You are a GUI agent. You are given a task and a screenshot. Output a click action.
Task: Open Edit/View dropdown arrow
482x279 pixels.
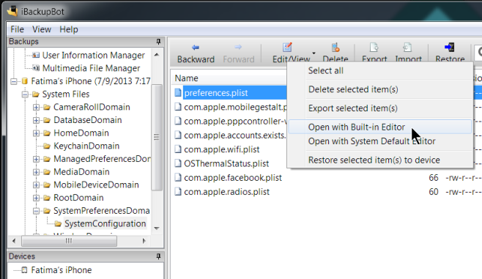(314, 53)
